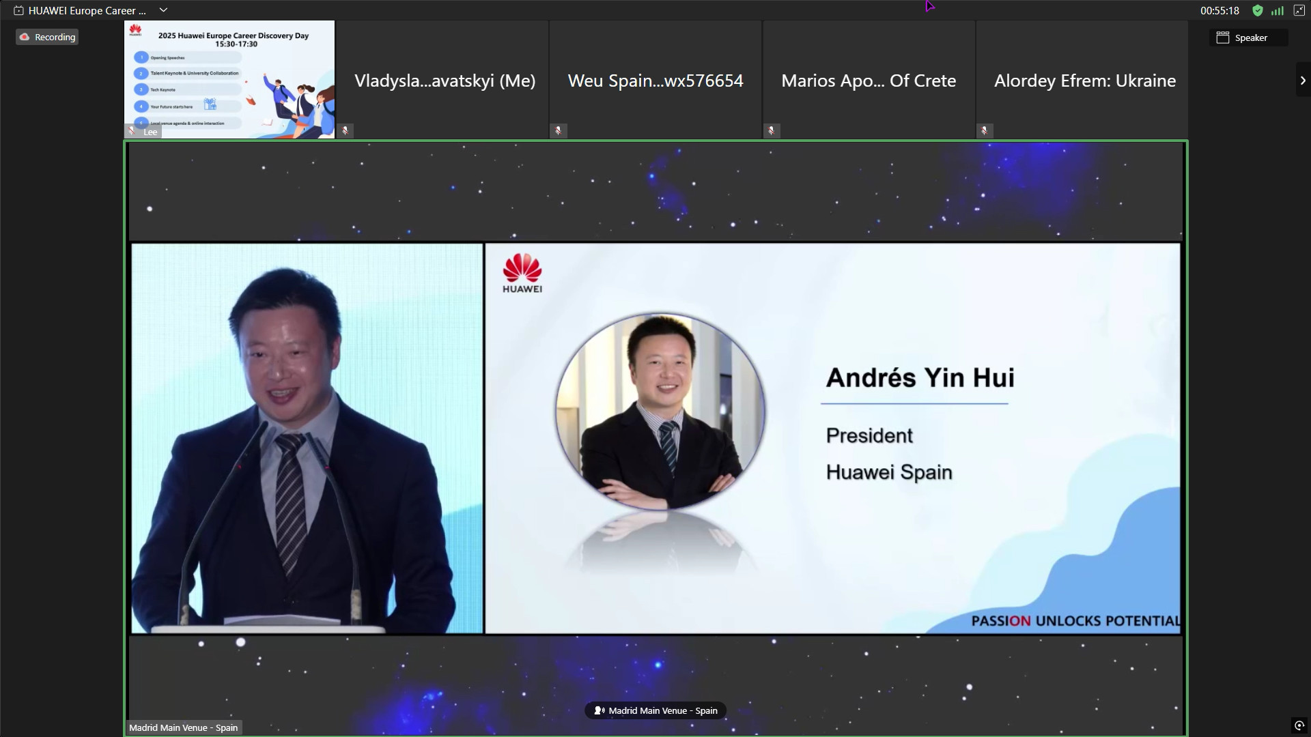Toggle fullscreen icon at top right
The height and width of the screenshot is (737, 1311).
pos(1299,10)
